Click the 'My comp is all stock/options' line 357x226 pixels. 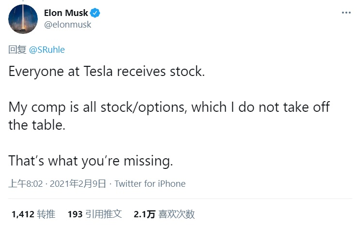(x=169, y=107)
